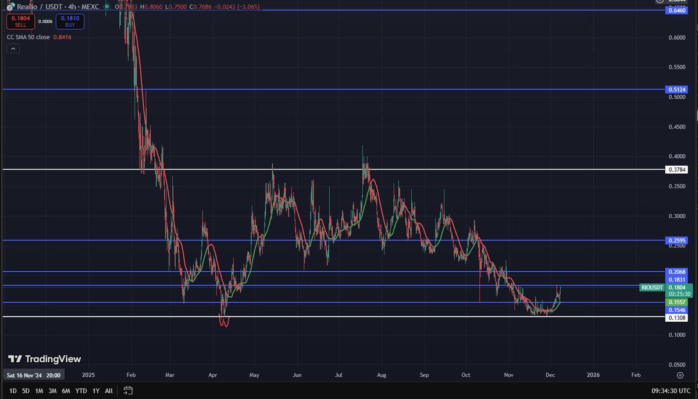Click the Sat 16 Nov '24 date label
698x399 pixels.
(x=34, y=375)
